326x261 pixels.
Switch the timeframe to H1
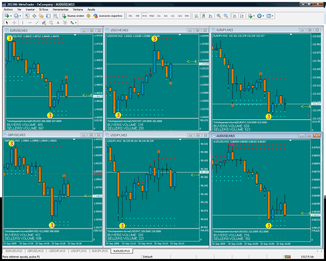coord(159,16)
